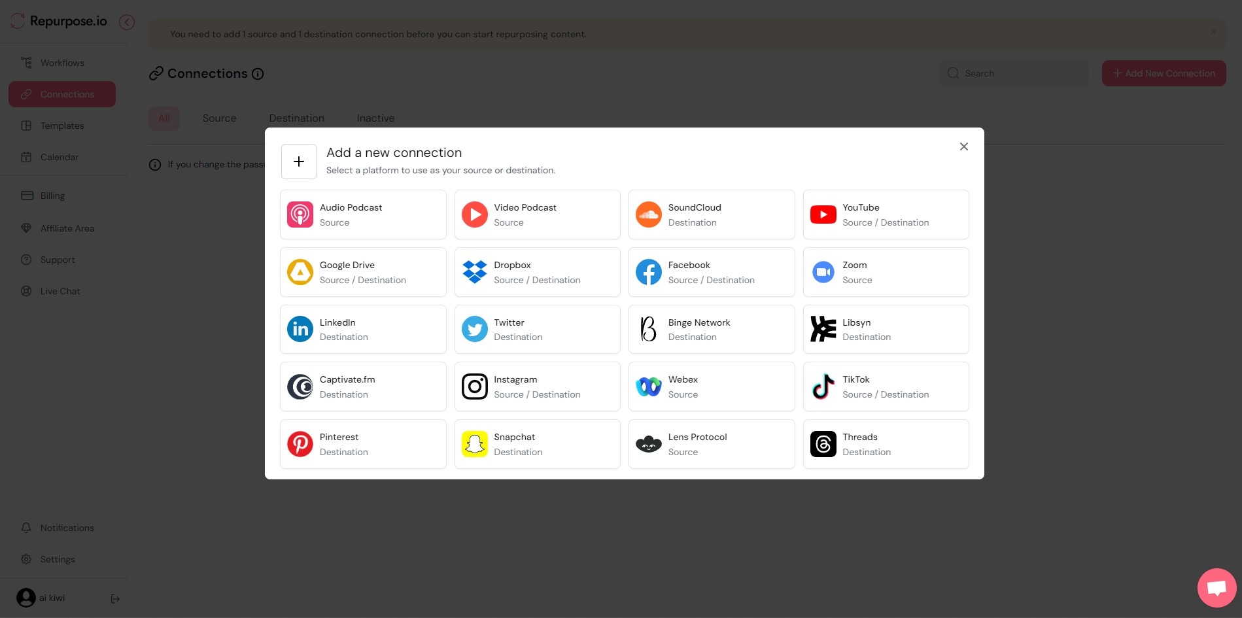Click the Facebook logo icon
This screenshot has width=1242, height=618.
click(649, 272)
